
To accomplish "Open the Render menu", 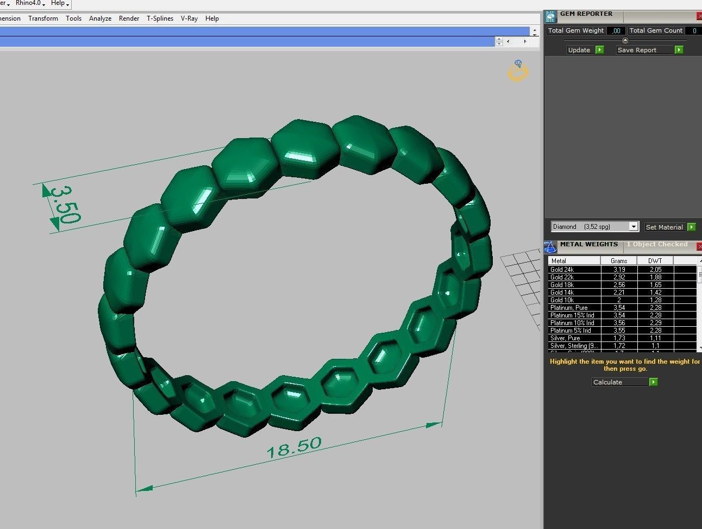I will (129, 18).
